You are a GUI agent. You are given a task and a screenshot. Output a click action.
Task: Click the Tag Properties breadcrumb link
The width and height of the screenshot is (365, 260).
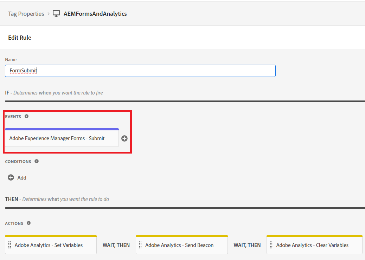[x=26, y=14]
